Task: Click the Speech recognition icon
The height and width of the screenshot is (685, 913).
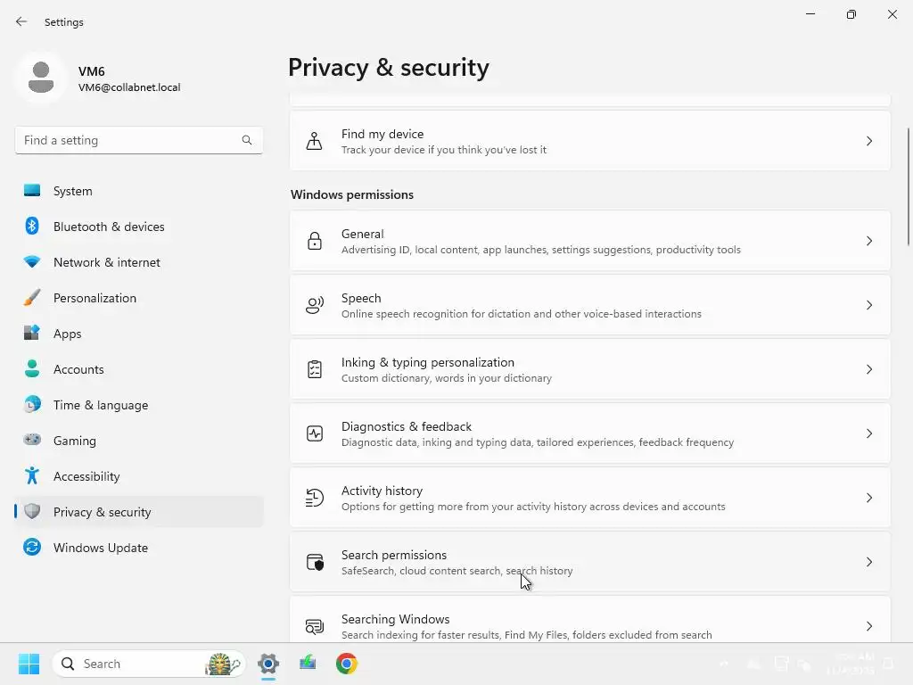Action: tap(314, 305)
